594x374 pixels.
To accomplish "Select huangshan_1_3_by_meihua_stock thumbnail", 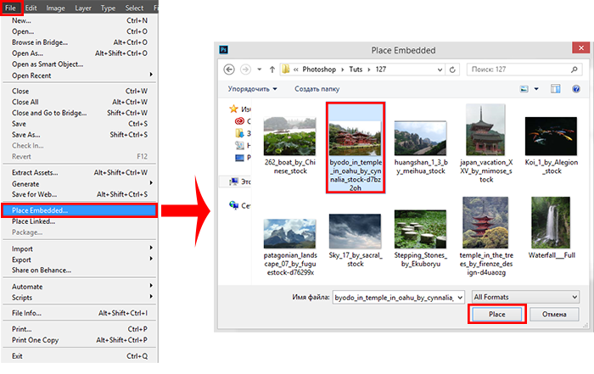I will [x=420, y=138].
